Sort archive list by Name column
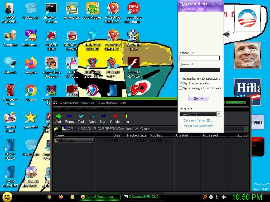 coord(74,135)
